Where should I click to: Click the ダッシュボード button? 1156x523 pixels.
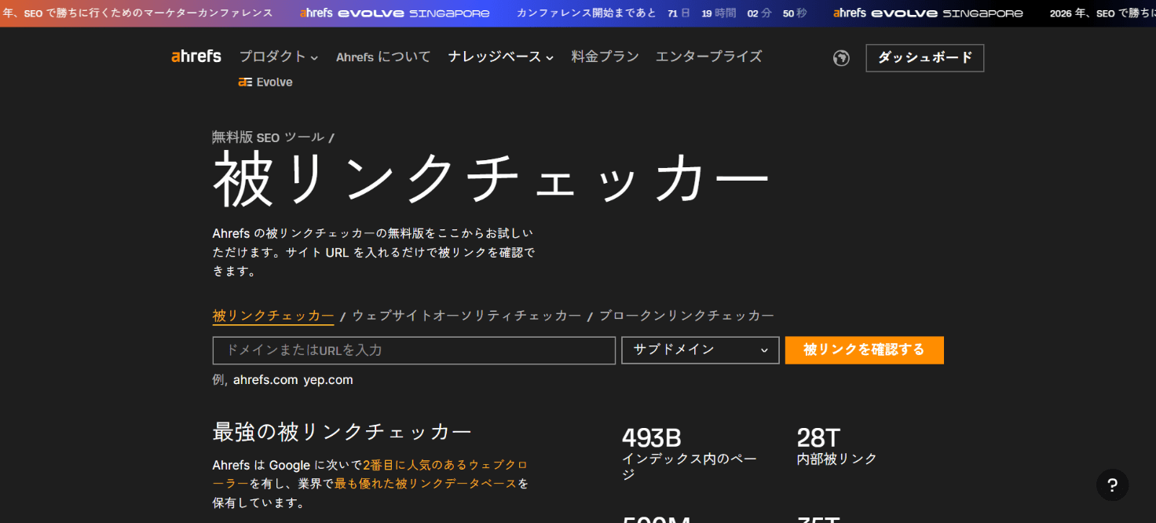point(924,58)
